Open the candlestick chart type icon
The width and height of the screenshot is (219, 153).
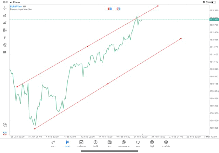click(x=5, y=15)
